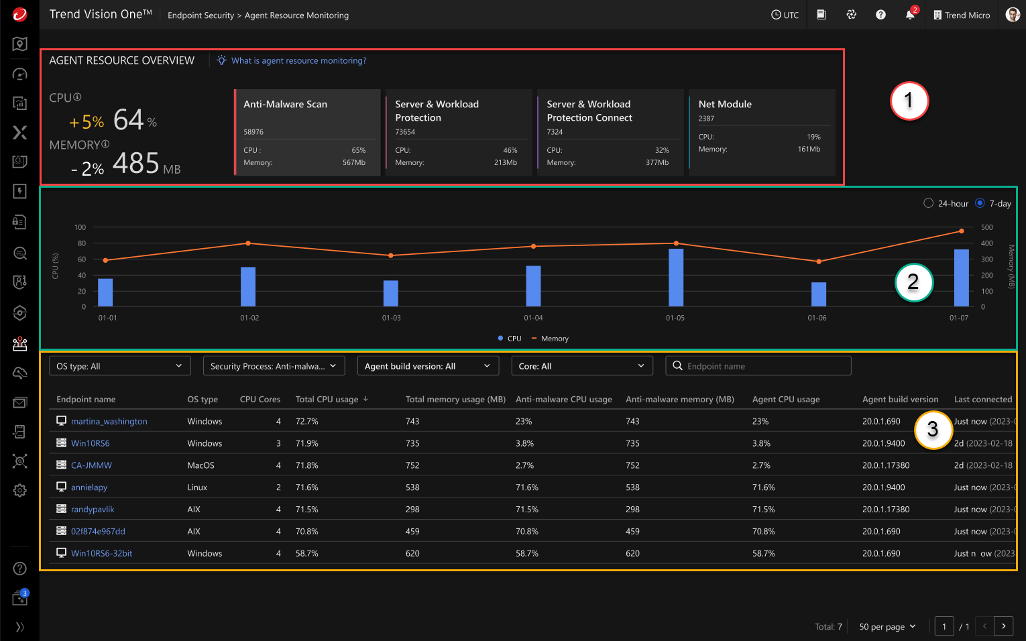This screenshot has height=641, width=1026.
Task: Open the Core: All dropdown
Action: click(x=581, y=365)
